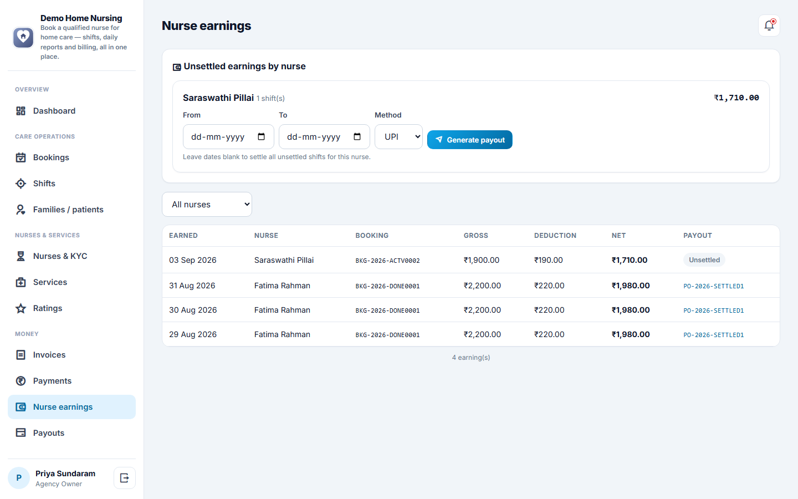The height and width of the screenshot is (499, 798).
Task: Click the 4 earning(s) count text
Action: coord(471,358)
